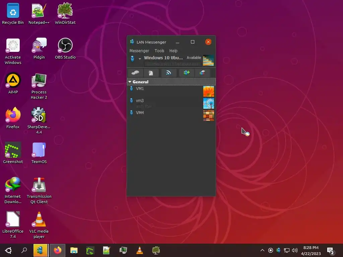This screenshot has width=343, height=257.
Task: Click vm3's blue windmill avatar
Action: click(209, 103)
